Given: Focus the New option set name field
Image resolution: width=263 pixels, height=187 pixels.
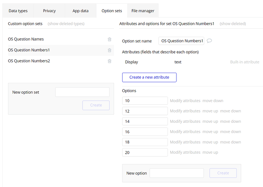Looking at the screenshot, I should [82, 92].
